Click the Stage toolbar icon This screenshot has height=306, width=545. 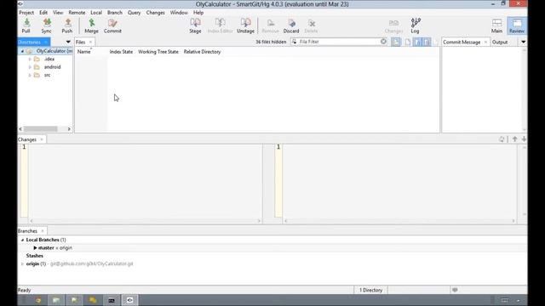coord(195,25)
